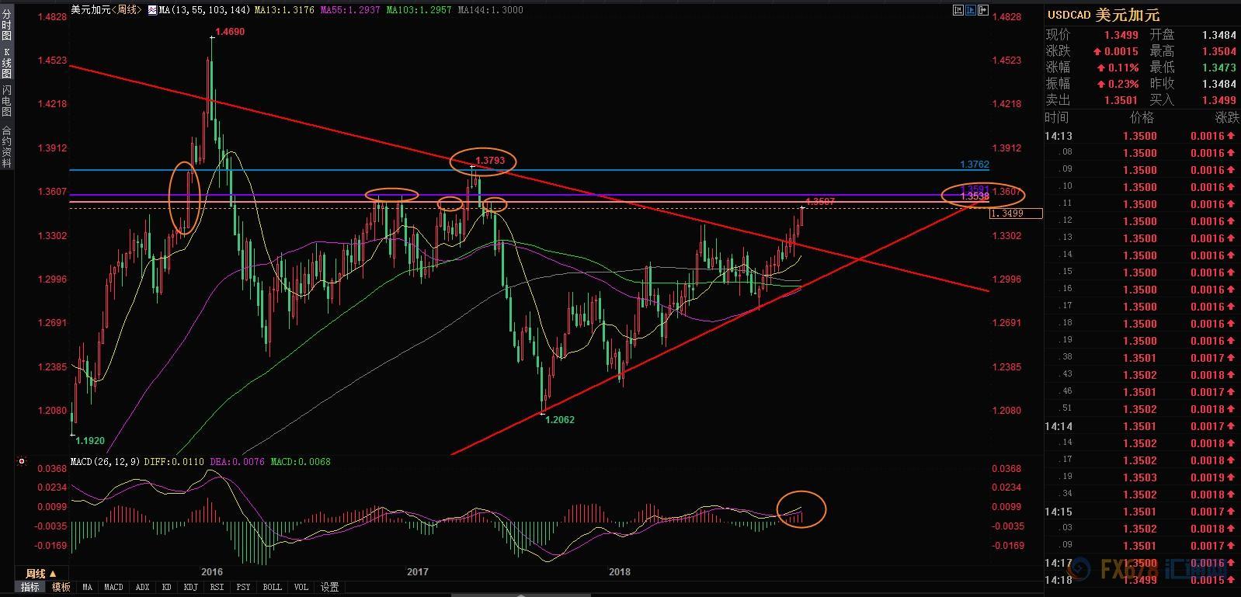This screenshot has width=1241, height=597.
Task: Select the 模板 tab at bottom
Action: (x=61, y=587)
